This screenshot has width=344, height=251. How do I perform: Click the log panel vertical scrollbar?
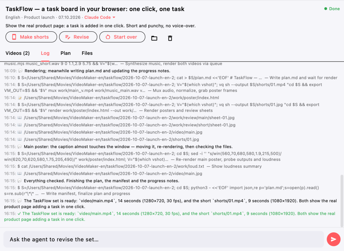[342, 201]
